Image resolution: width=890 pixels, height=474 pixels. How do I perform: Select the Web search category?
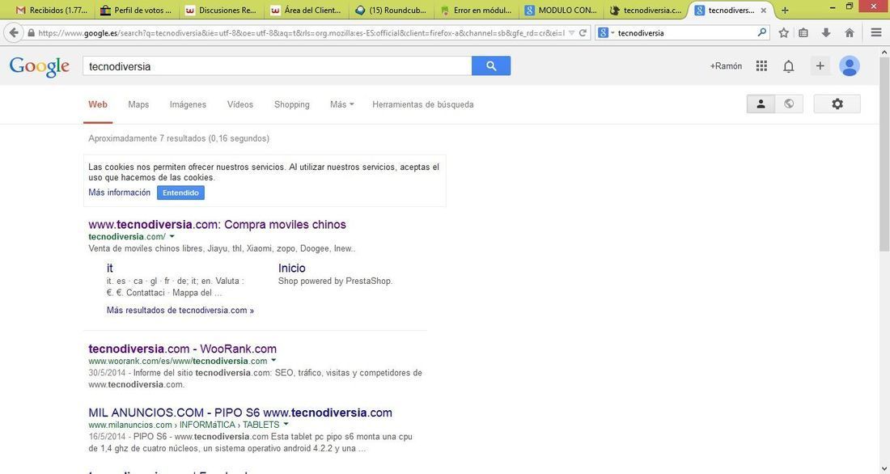[x=98, y=104]
